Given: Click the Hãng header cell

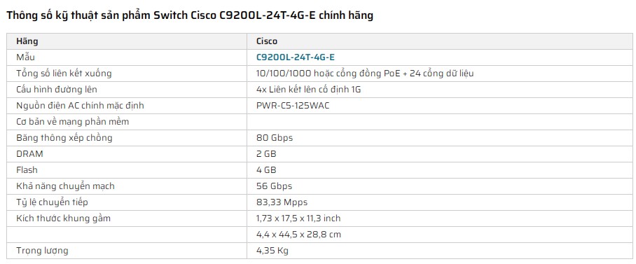Looking at the screenshot, I should coord(127,41).
